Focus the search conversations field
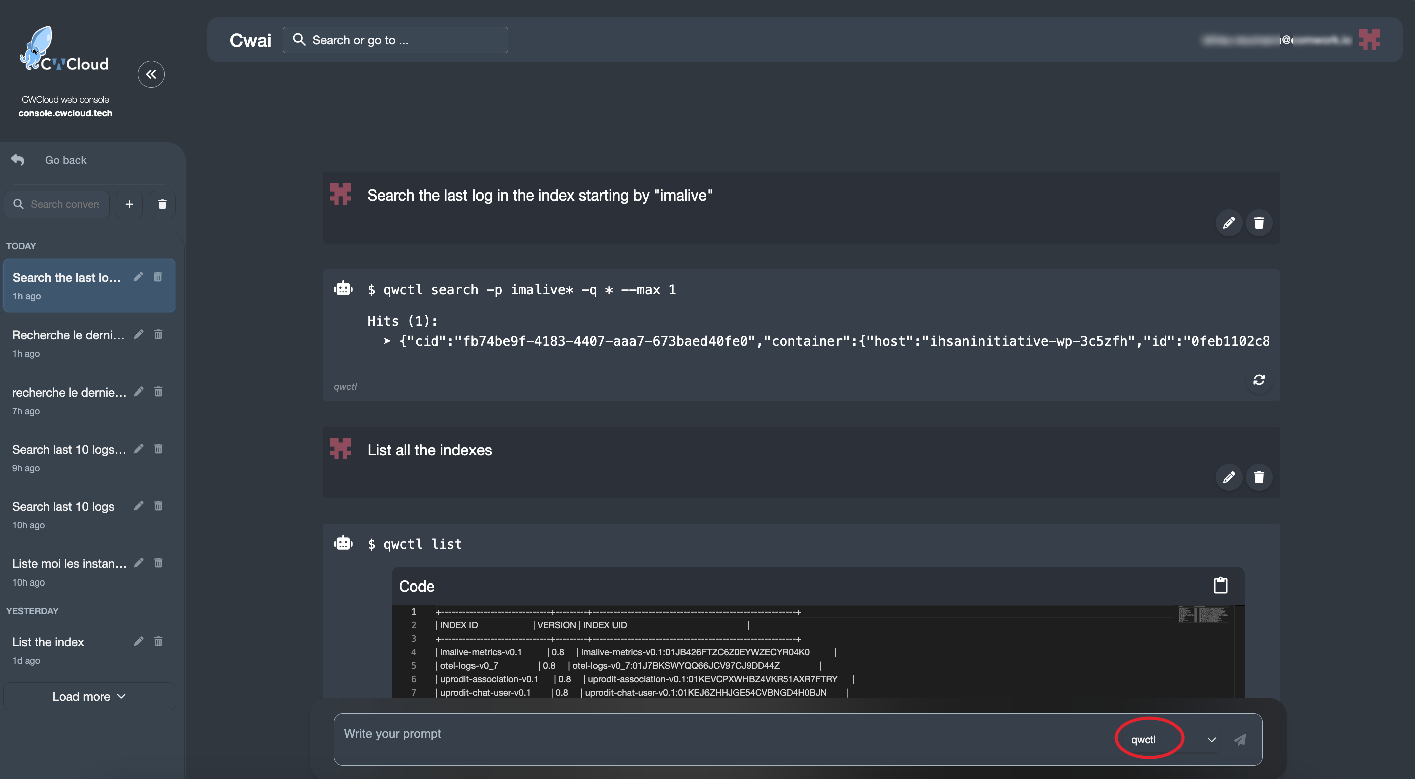The height and width of the screenshot is (779, 1415). (x=57, y=204)
